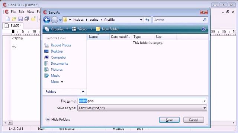Click the '<?php' line in editor

click(17, 38)
